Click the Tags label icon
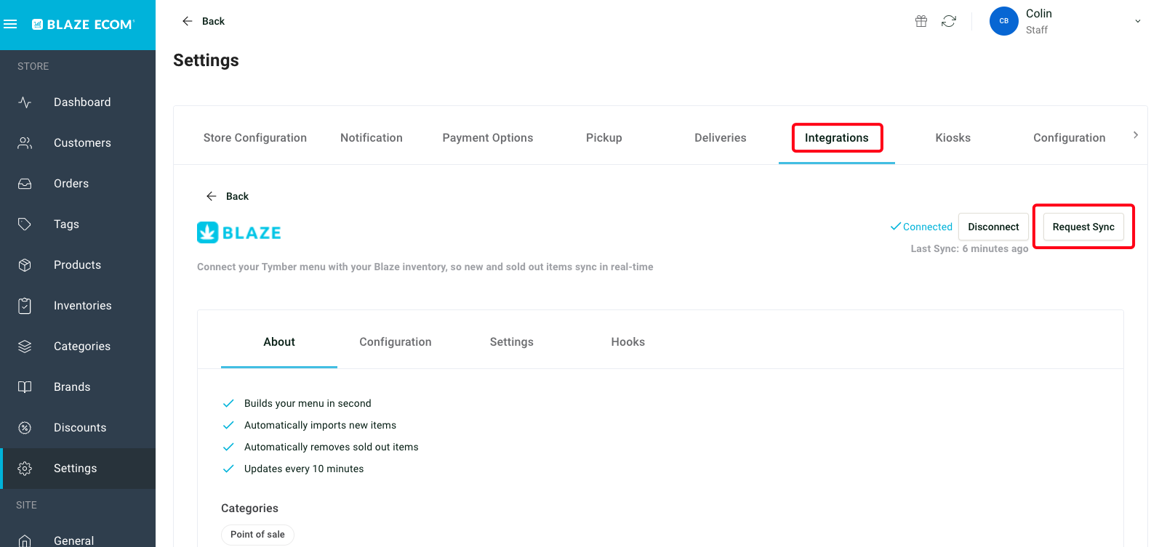The image size is (1151, 547). (25, 224)
